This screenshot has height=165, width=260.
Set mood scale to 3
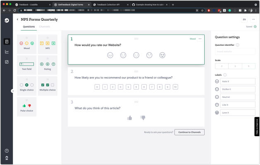pyautogui.click(x=235, y=66)
